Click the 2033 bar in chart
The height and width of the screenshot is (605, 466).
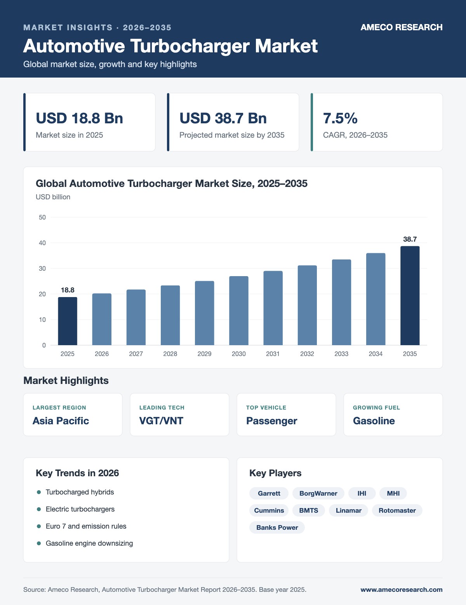(x=341, y=302)
